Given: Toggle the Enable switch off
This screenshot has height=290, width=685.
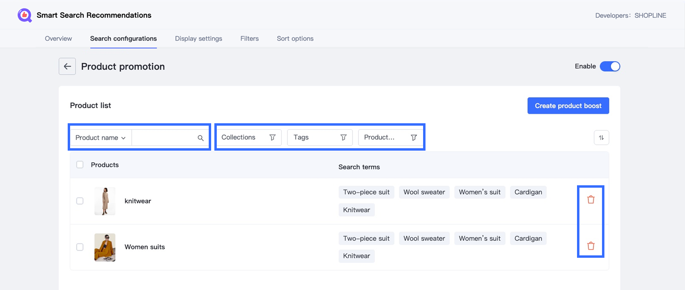Looking at the screenshot, I should (x=610, y=66).
